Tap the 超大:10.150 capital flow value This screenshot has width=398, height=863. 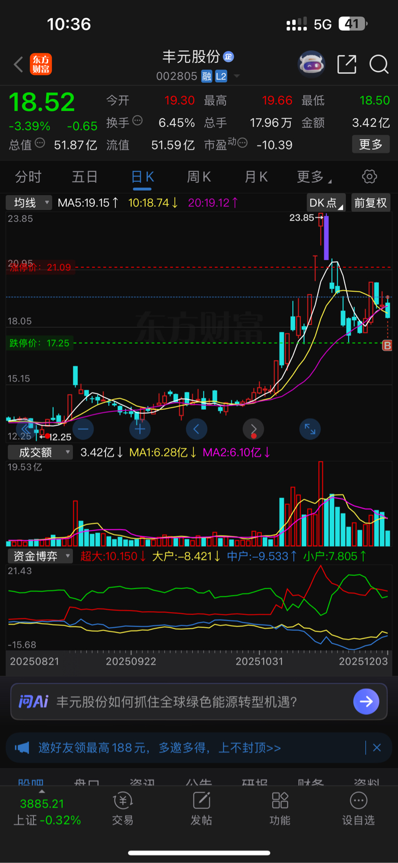coord(113,556)
